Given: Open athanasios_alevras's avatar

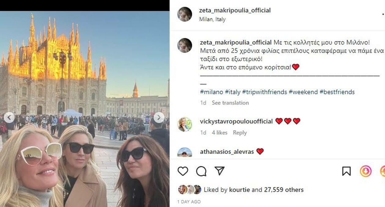Looking at the screenshot, I should tap(185, 152).
